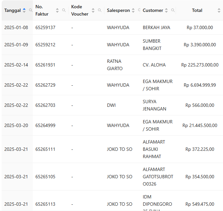The height and width of the screenshot is (211, 223).
Task: Click the Customer column search icon
Action: pos(173,11)
